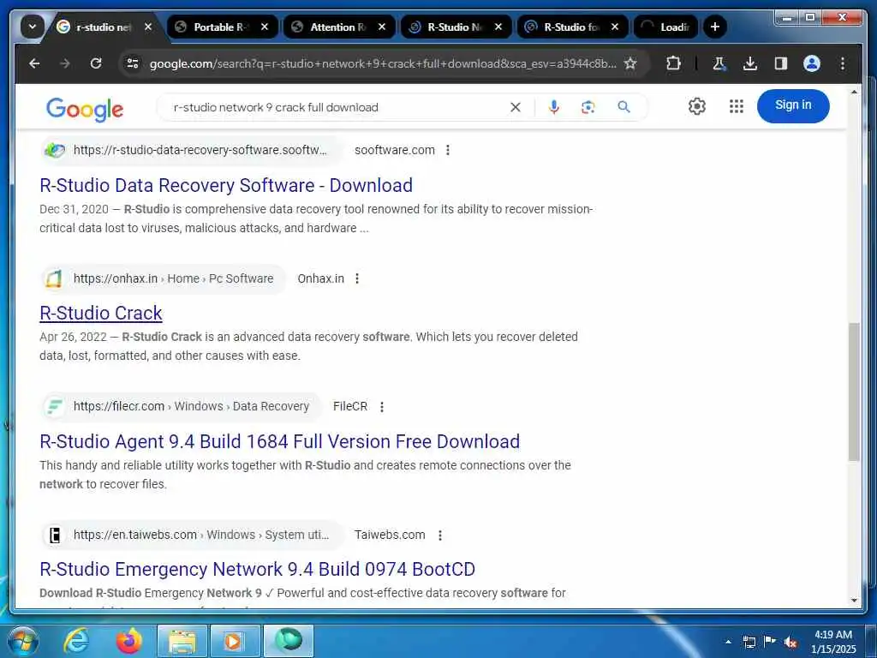Click the address bar URL
Image resolution: width=877 pixels, height=658 pixels.
click(383, 63)
